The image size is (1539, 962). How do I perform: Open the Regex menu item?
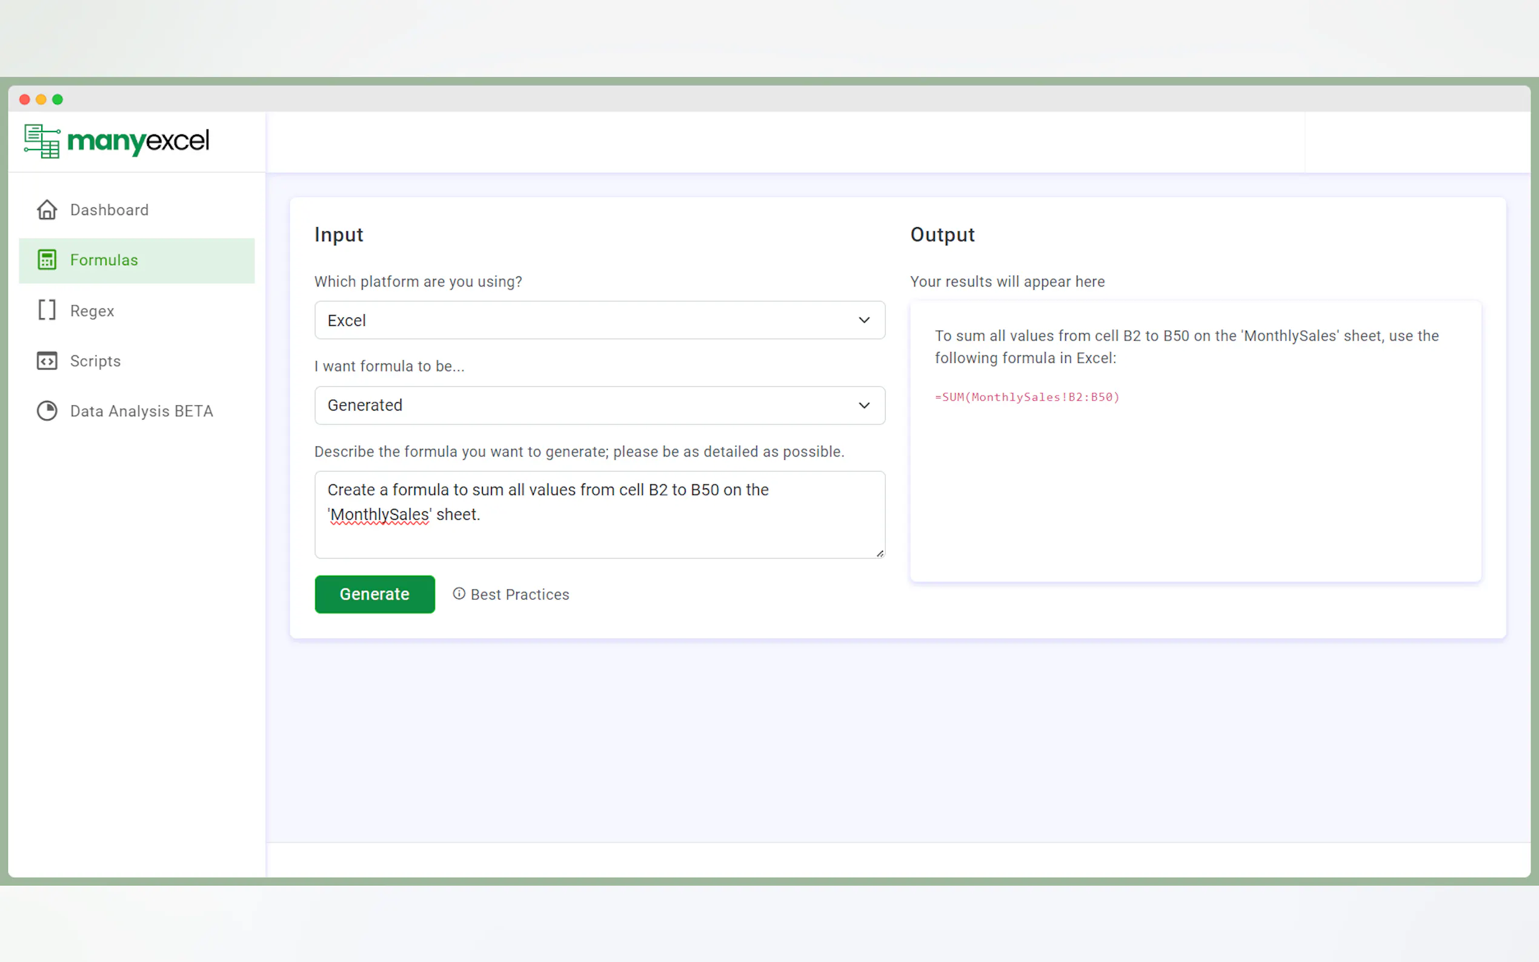[x=92, y=311]
